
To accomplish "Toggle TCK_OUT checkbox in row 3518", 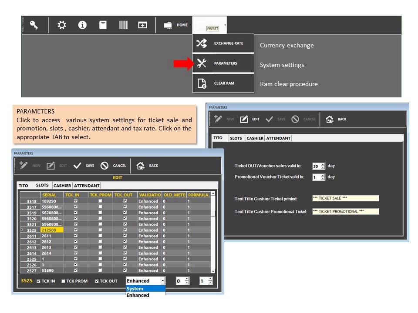I will (125, 201).
